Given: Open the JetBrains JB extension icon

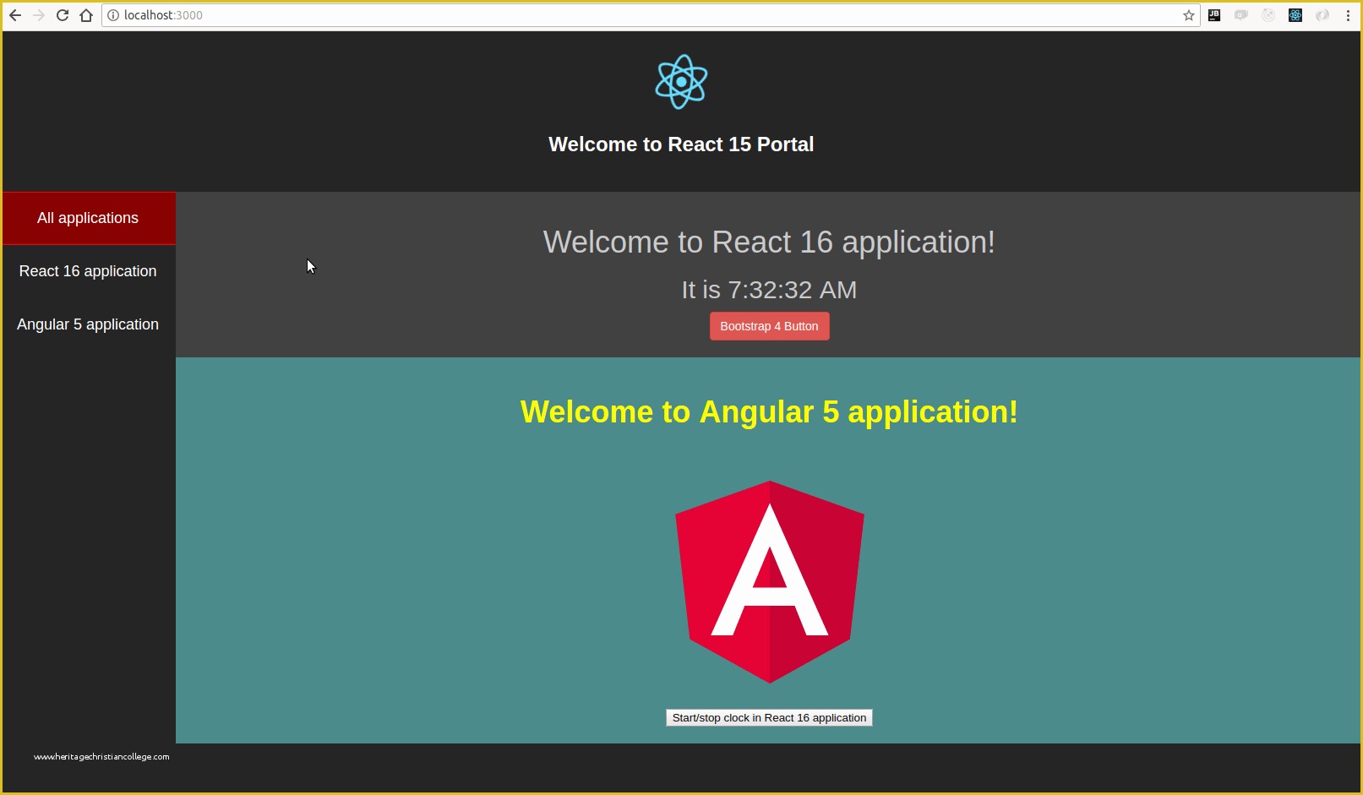Looking at the screenshot, I should pos(1214,15).
